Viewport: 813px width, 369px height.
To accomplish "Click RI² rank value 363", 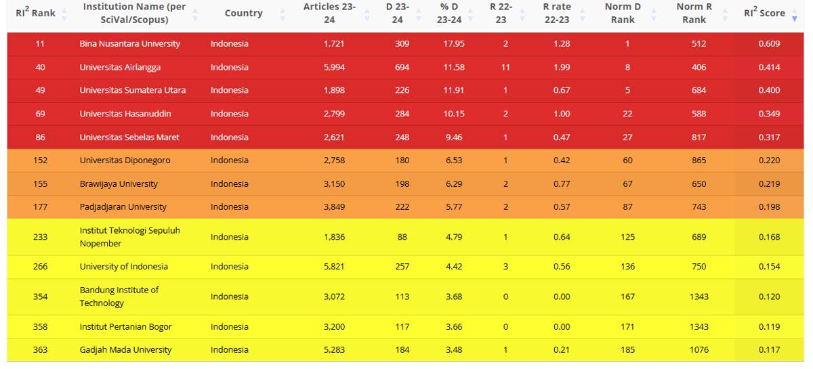I will pos(40,349).
